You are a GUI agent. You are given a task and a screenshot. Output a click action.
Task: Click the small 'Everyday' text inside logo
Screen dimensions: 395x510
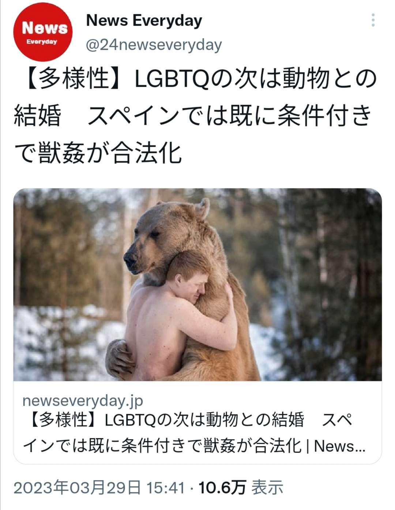42,42
